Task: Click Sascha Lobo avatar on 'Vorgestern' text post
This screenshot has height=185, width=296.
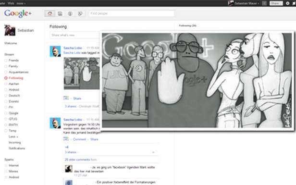Action: coord(55,123)
